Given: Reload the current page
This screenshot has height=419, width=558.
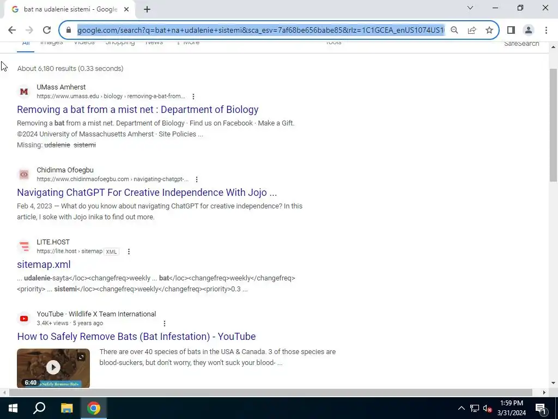Looking at the screenshot, I should 47,31.
